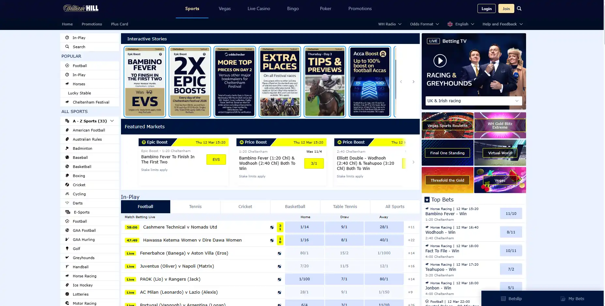Select the Basketball icon in All Sports list

coord(67,166)
